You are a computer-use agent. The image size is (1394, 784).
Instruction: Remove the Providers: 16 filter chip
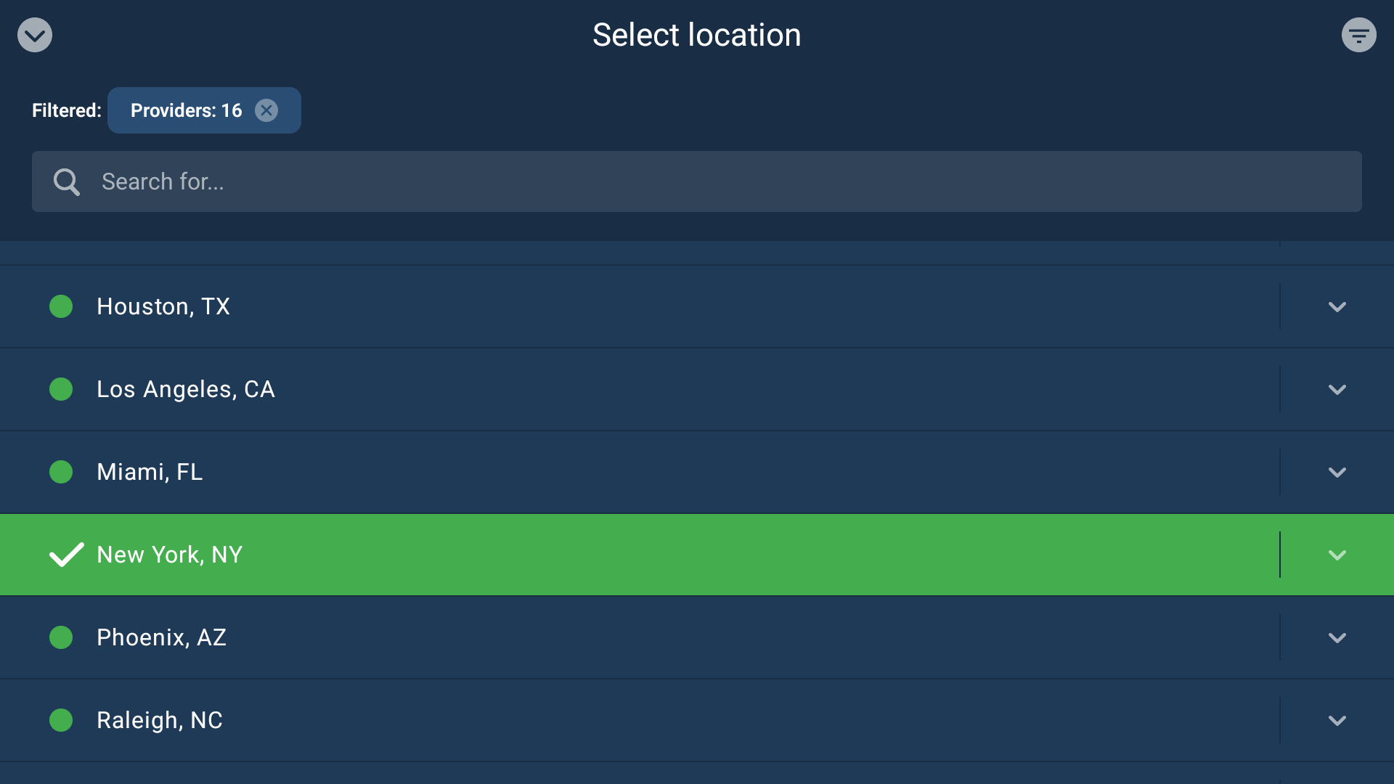266,110
